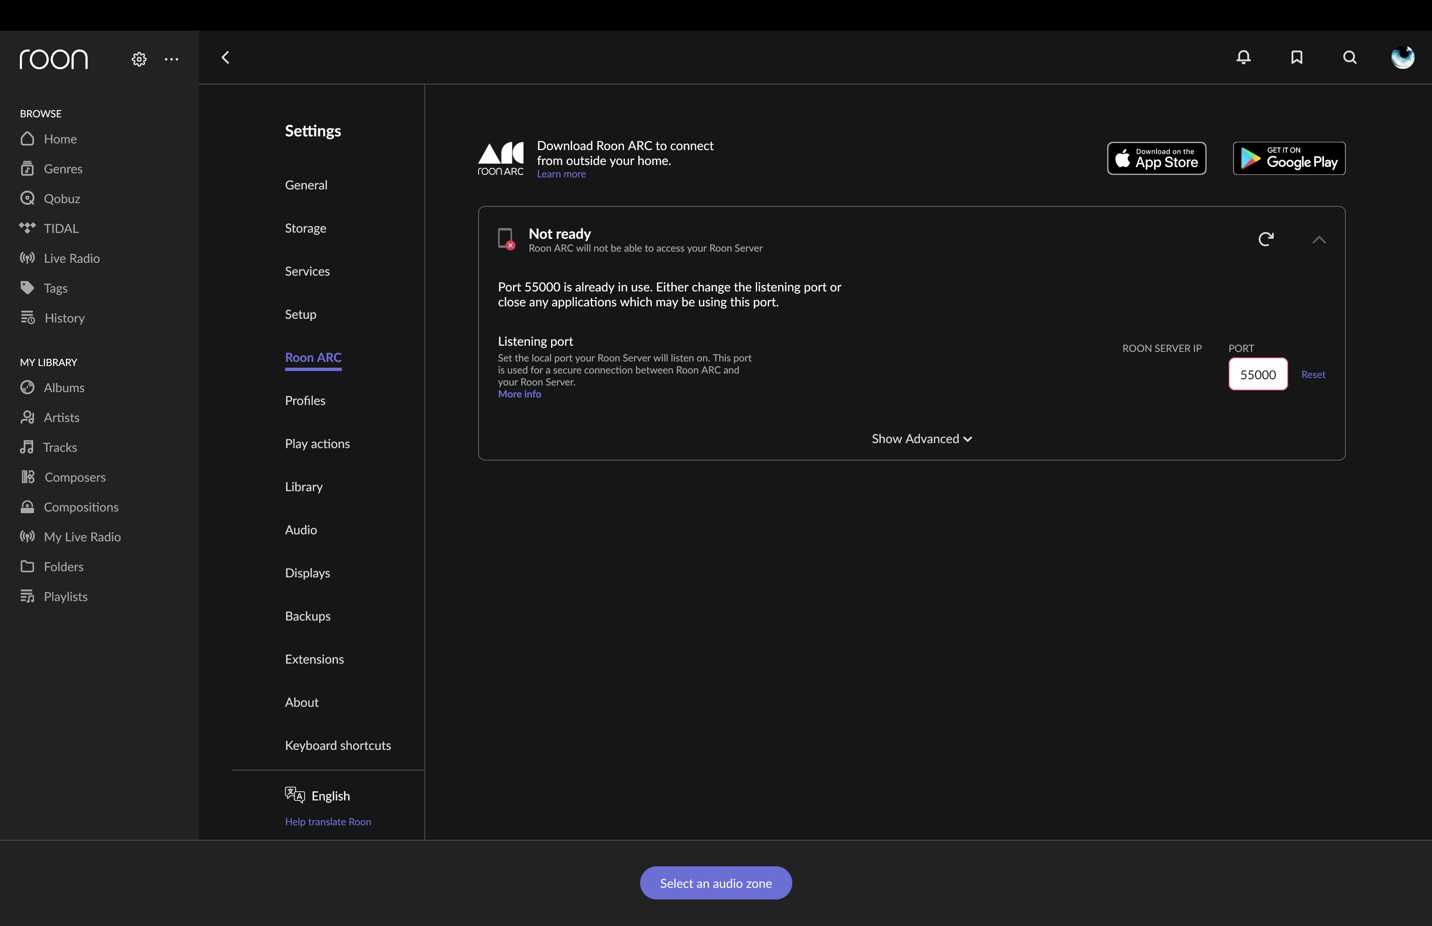Click the notifications bell icon

tap(1243, 57)
